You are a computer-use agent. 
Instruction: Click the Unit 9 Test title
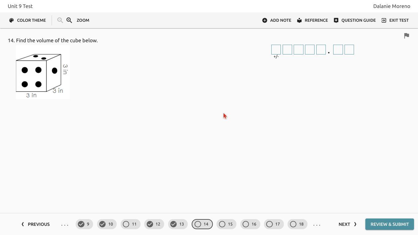point(20,6)
